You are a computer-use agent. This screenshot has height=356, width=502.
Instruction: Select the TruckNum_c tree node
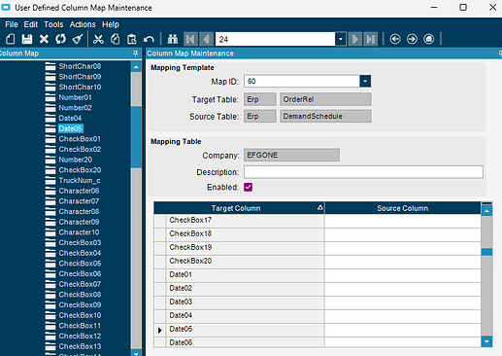(x=80, y=180)
